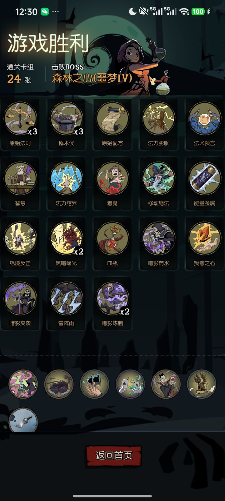This screenshot has width=225, height=501.
Task: Select the 秘术仪 card icon
Action: [x=66, y=125]
